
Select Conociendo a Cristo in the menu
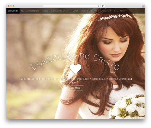click(60, 11)
